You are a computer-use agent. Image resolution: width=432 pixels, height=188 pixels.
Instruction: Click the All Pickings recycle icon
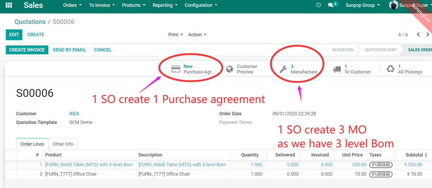391,69
